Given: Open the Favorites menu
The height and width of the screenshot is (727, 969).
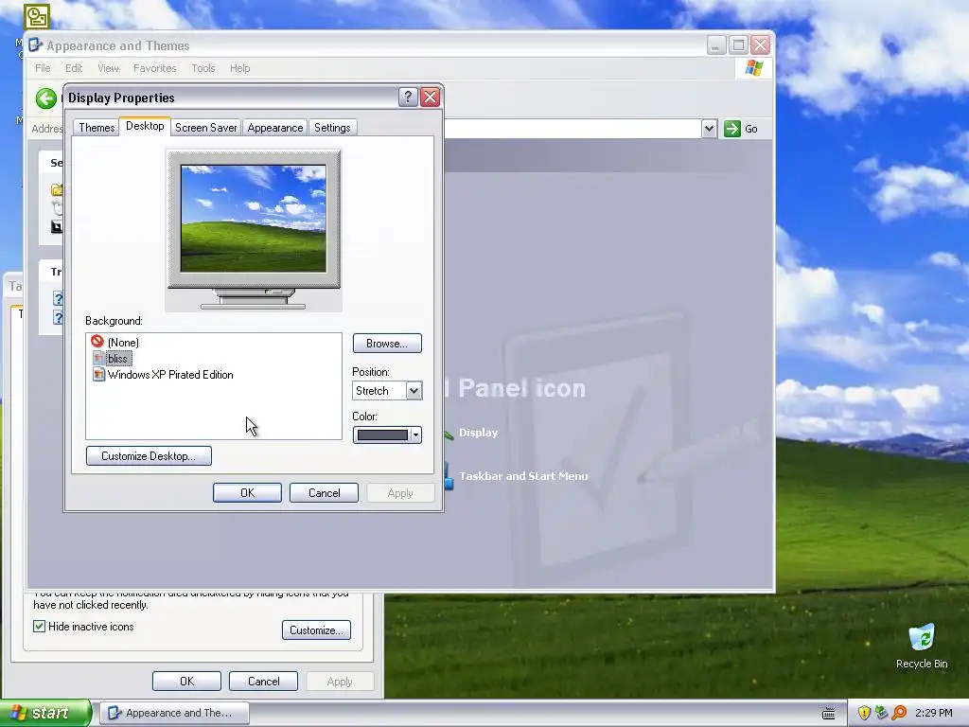Looking at the screenshot, I should [154, 68].
